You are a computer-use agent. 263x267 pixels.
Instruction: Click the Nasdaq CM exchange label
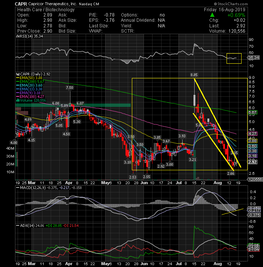click(89, 4)
